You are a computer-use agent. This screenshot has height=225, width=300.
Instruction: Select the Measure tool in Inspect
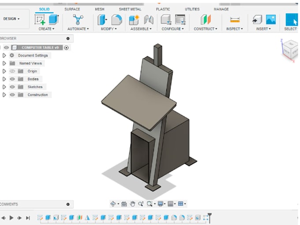click(235, 20)
